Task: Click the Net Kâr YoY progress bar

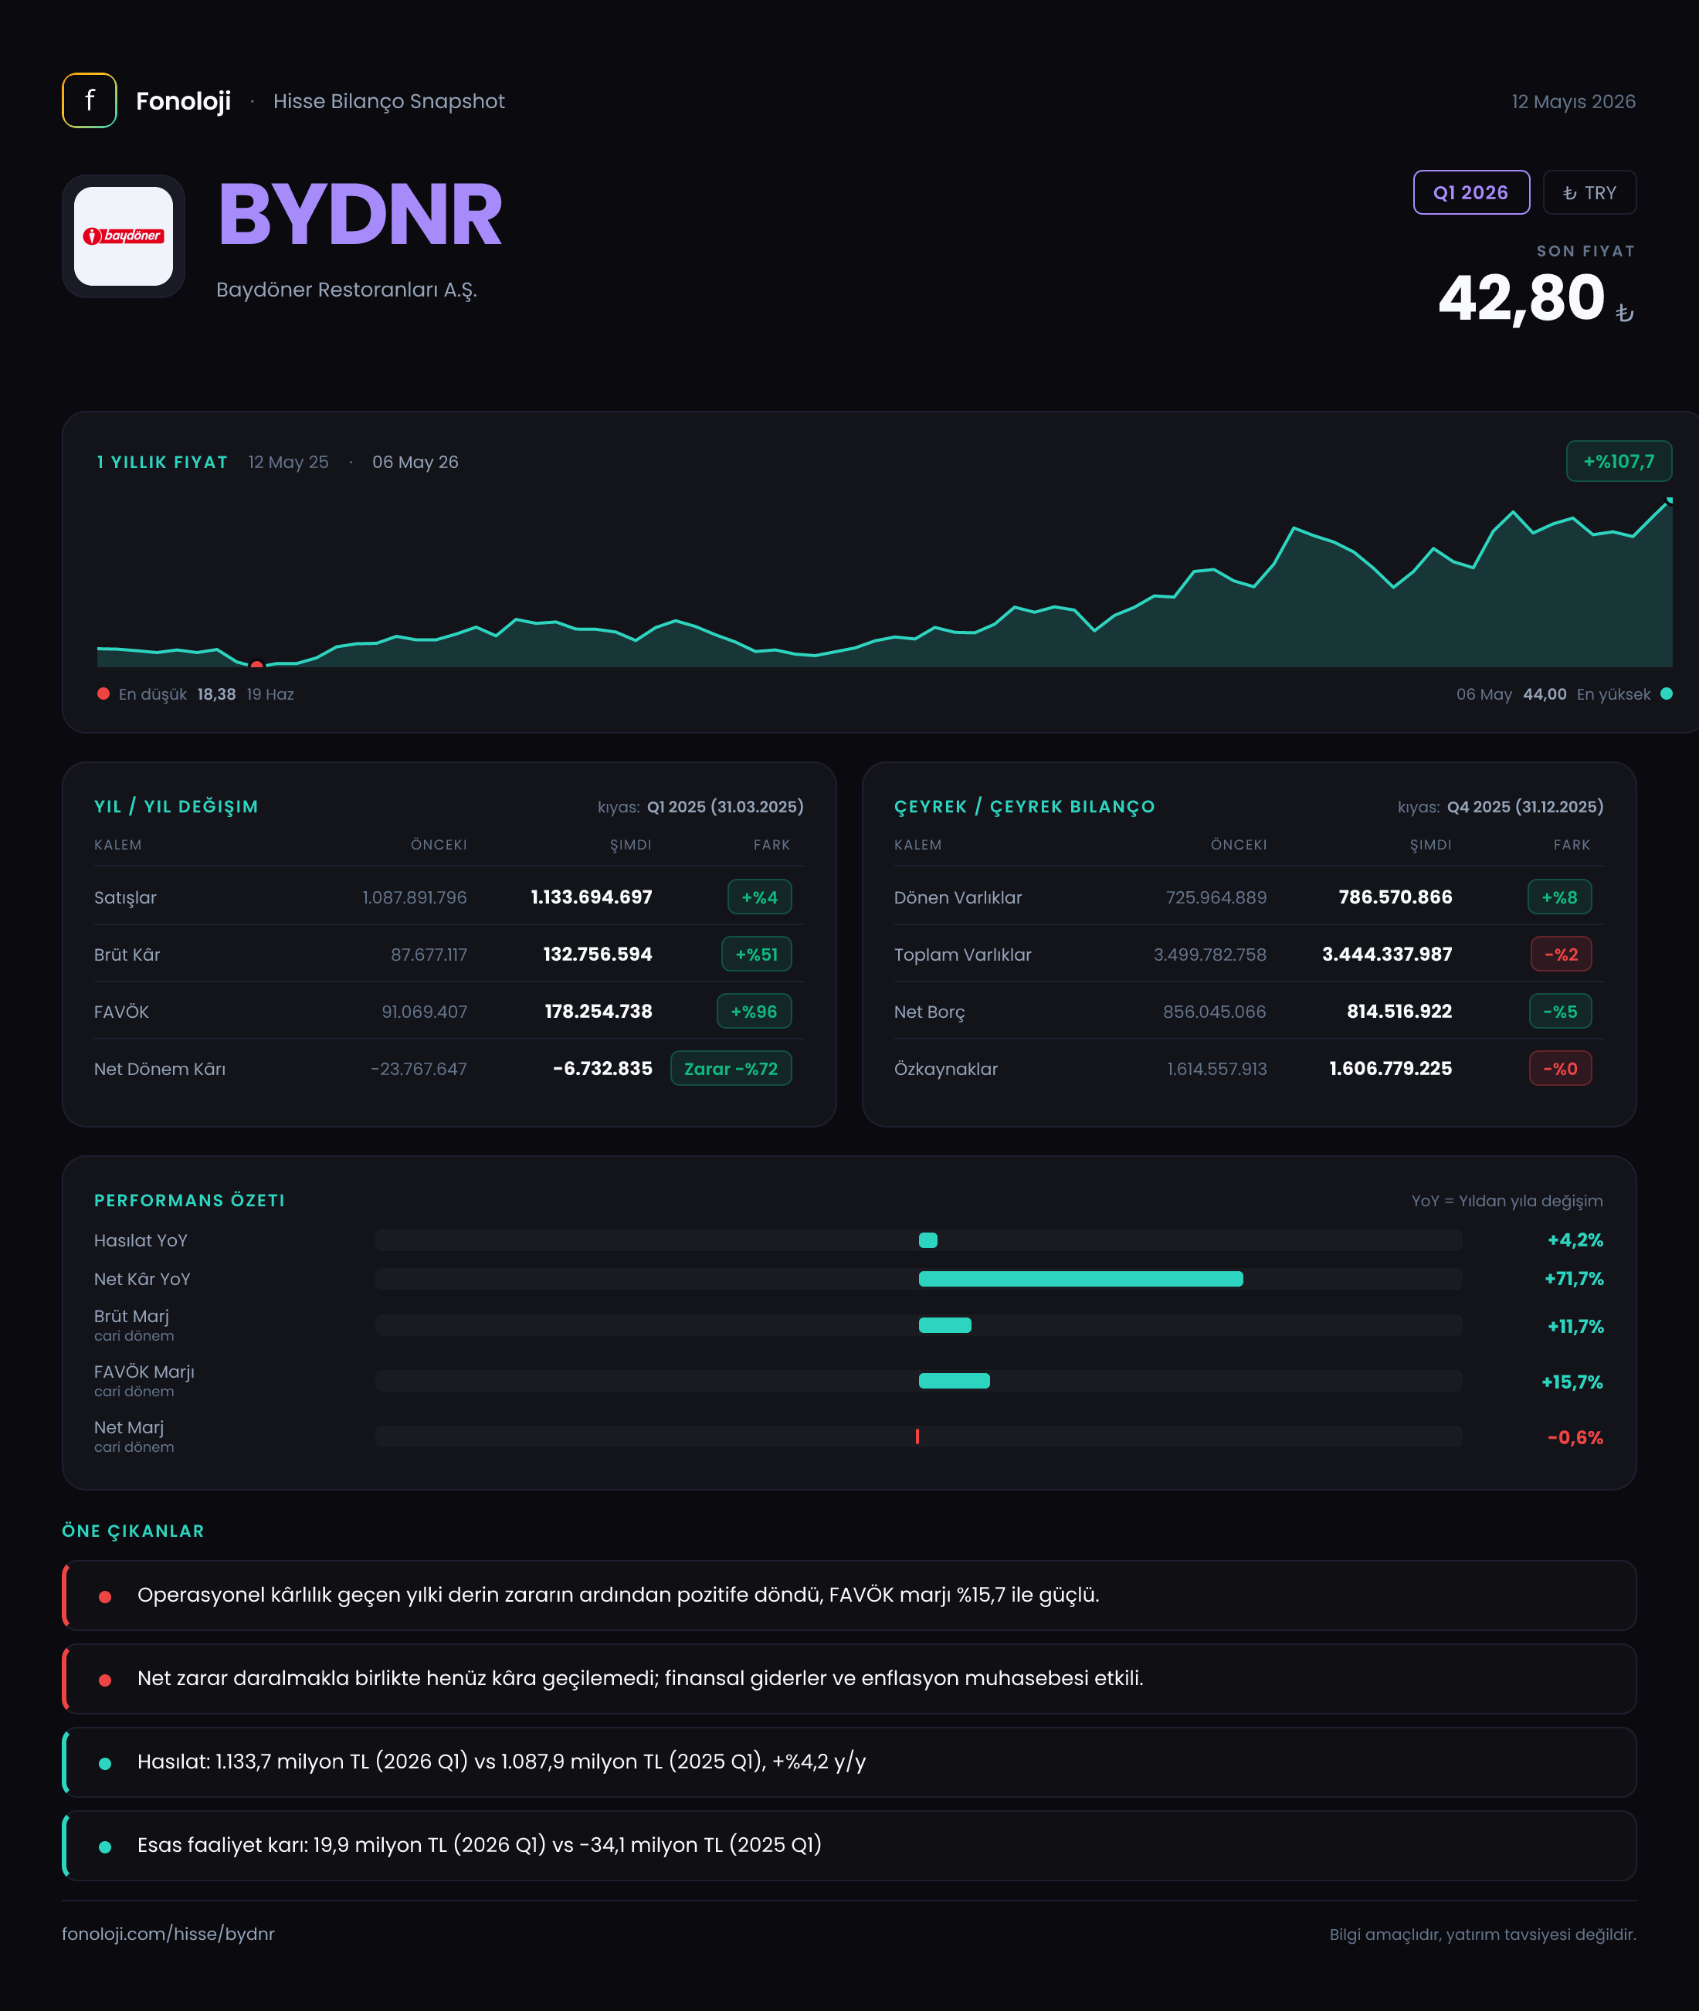Action: [919, 1279]
